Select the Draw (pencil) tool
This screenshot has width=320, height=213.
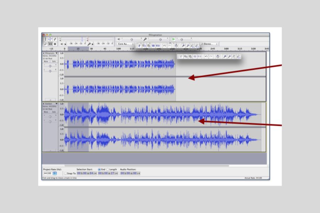(x=55, y=39)
